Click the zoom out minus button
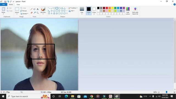 159,92
